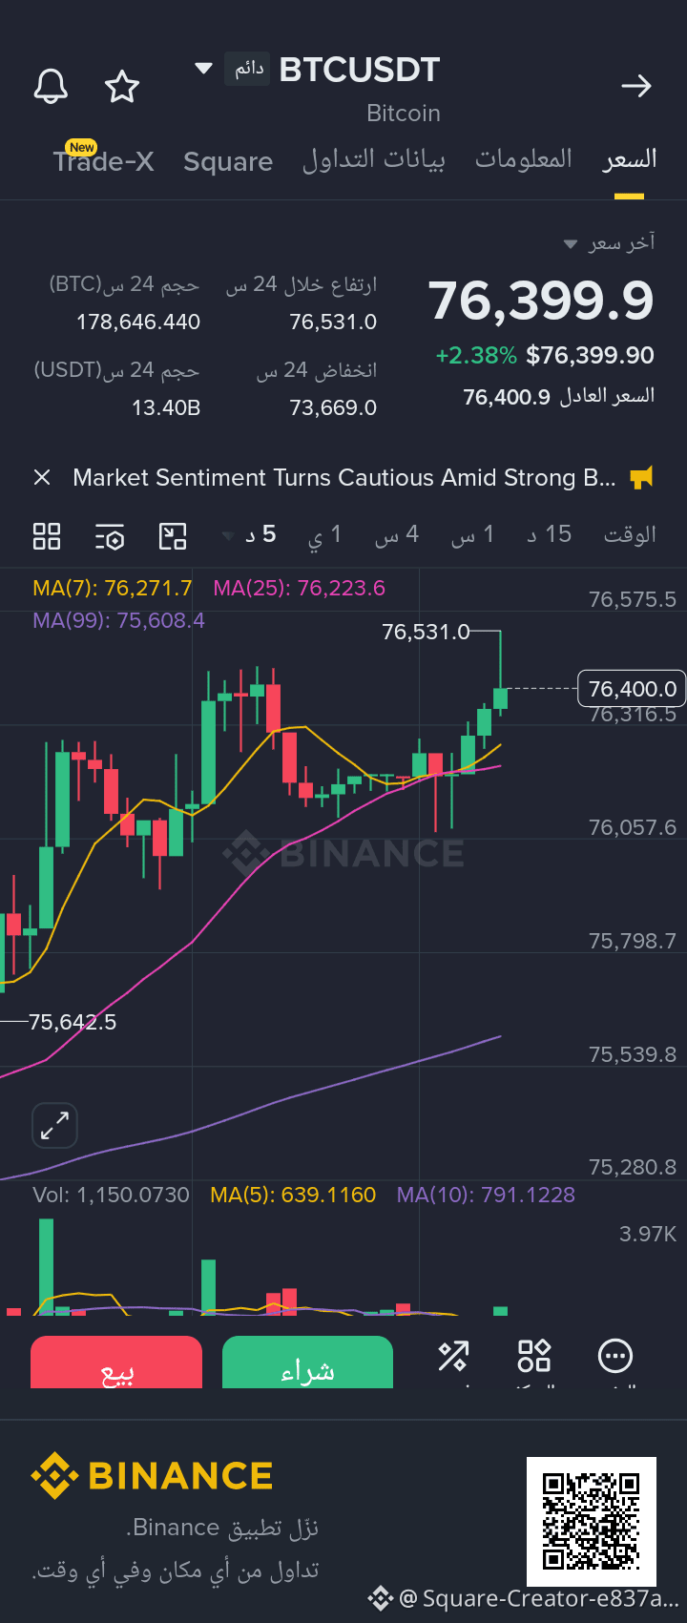This screenshot has height=1623, width=687.
Task: Open chart indicator settings icon
Action: click(110, 536)
